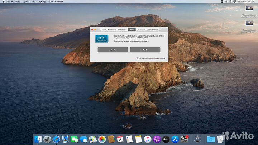Open System Preferences gear with badge
The image size is (258, 145).
coord(184,139)
